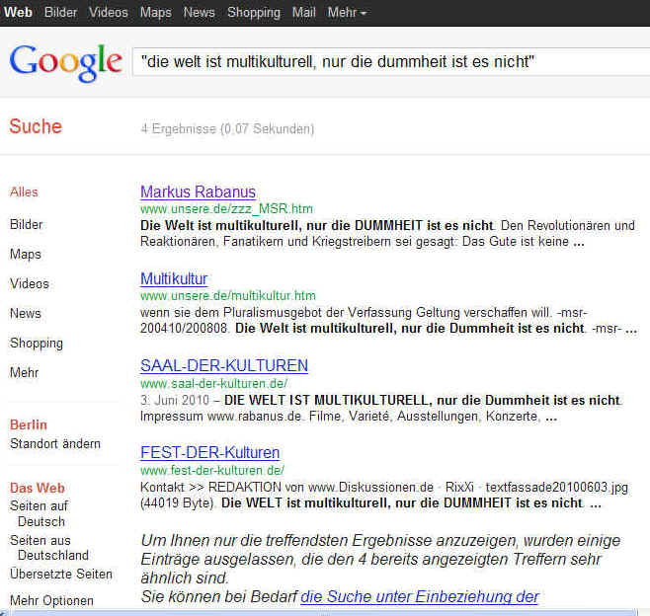The height and width of the screenshot is (616, 650).
Task: Select Übersetzte Seiten filter
Action: [x=61, y=574]
